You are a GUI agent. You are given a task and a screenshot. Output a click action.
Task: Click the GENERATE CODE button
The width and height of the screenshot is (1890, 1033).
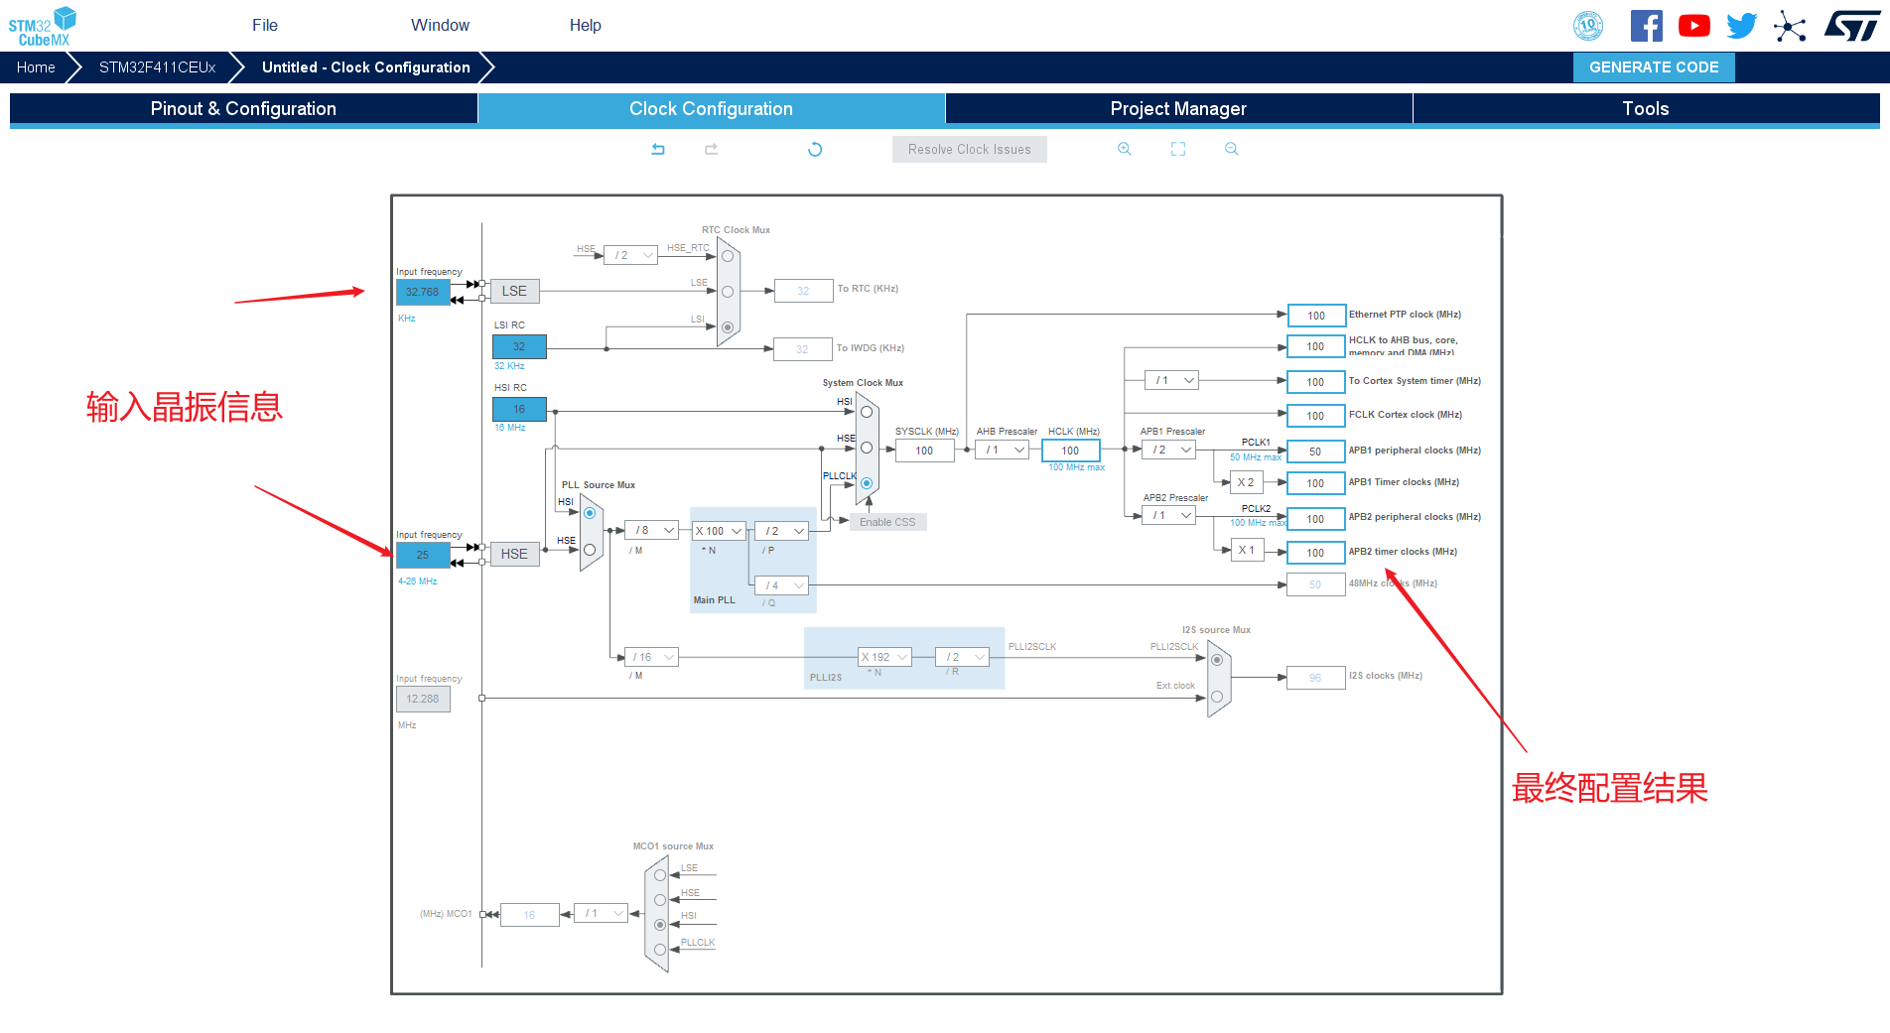click(1654, 67)
